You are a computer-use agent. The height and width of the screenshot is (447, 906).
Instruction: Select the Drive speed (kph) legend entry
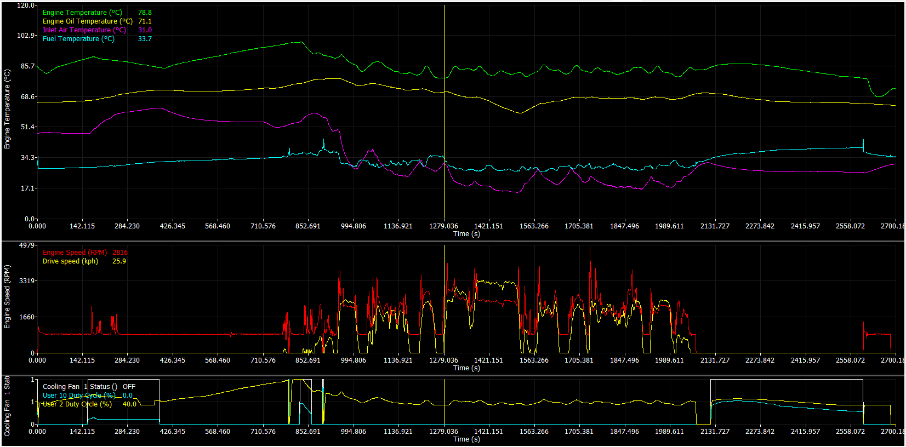(x=70, y=261)
